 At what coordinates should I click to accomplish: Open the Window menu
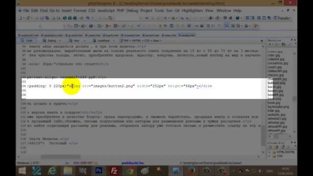point(224,11)
